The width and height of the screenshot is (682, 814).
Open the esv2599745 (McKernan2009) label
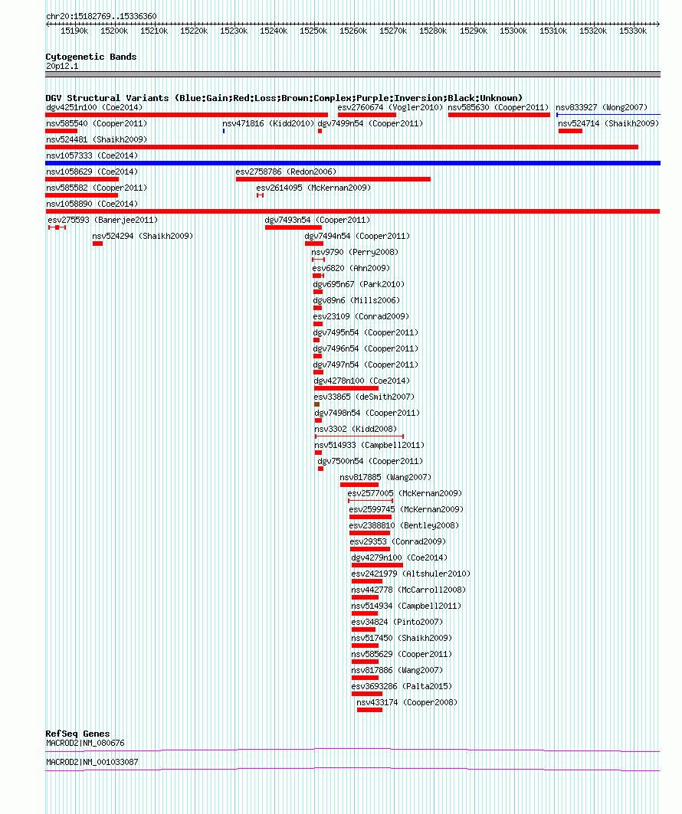(406, 510)
